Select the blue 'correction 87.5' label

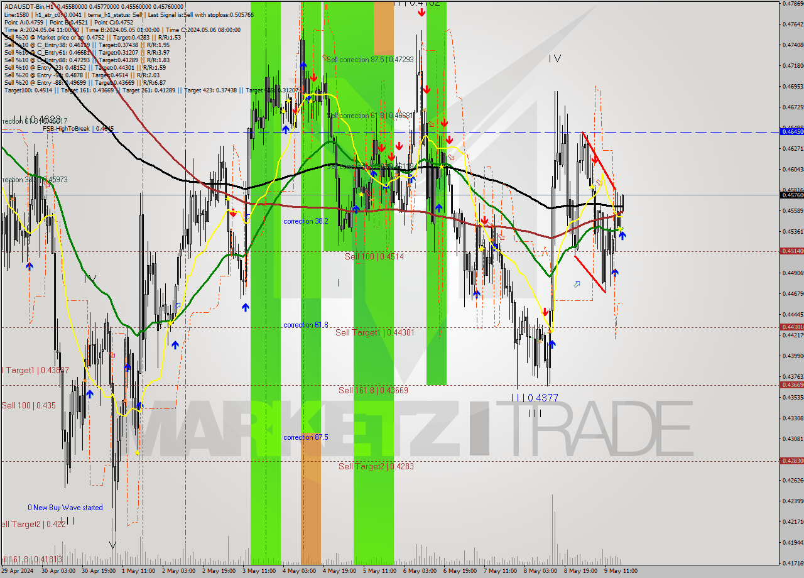coord(305,437)
